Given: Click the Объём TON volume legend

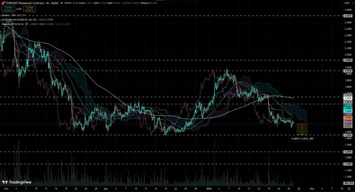Looking at the screenshot, I should [9, 15].
